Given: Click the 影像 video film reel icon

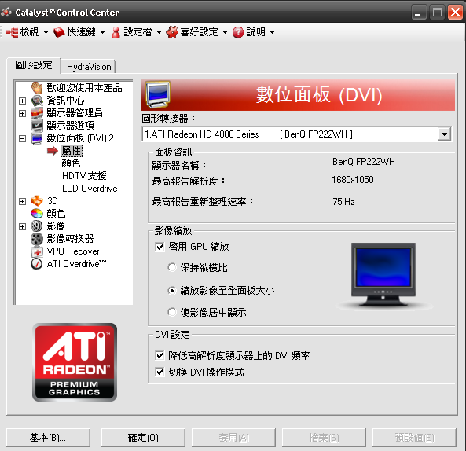Looking at the screenshot, I should 37,226.
